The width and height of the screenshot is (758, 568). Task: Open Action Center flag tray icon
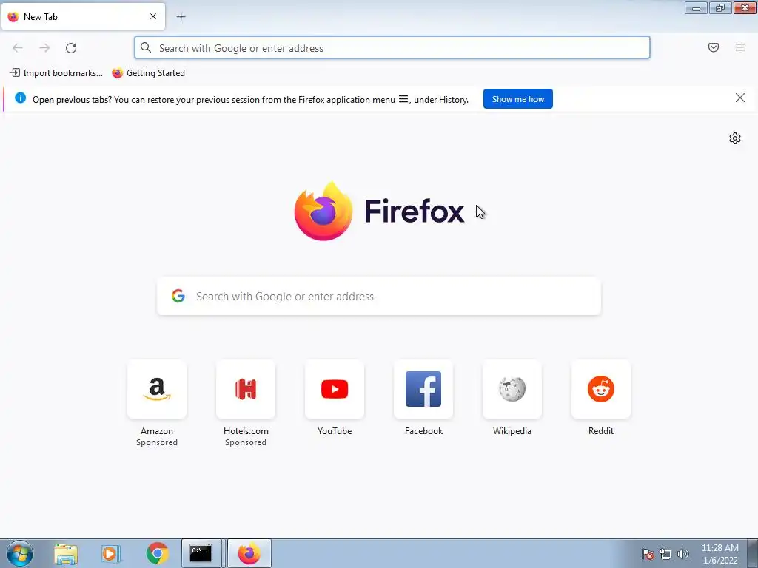(648, 554)
